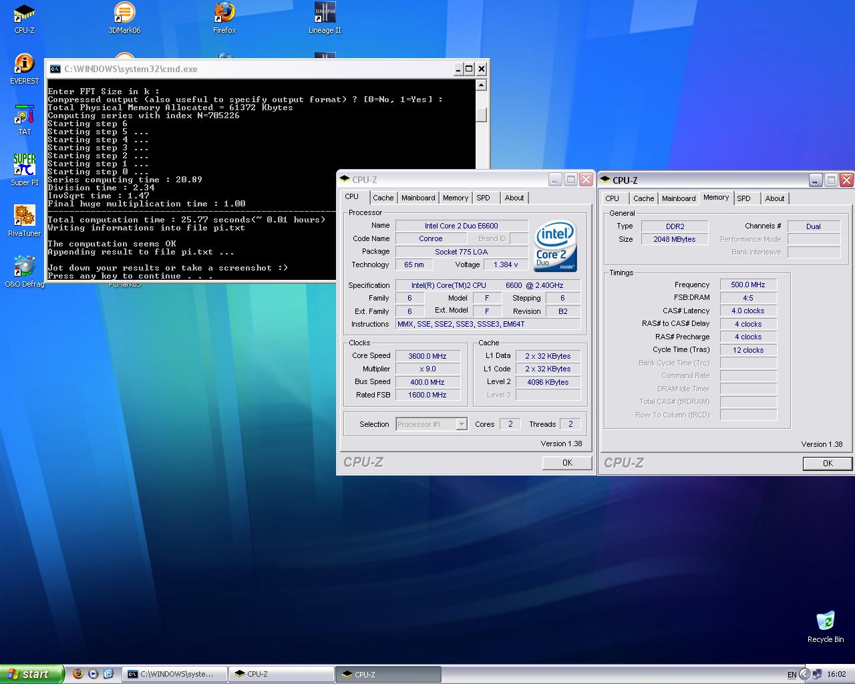Click the memory Type field DDR2
The height and width of the screenshot is (684, 855).
675,226
